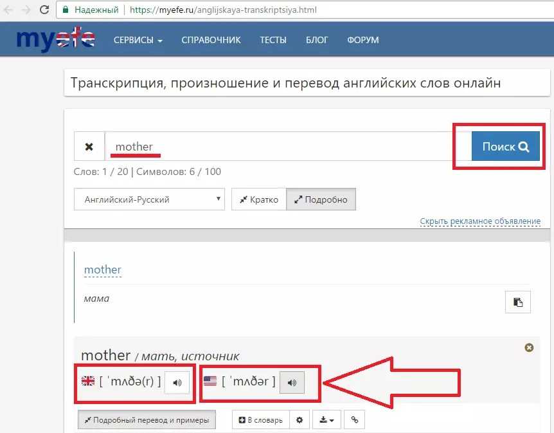Close the mother result card

(529, 347)
